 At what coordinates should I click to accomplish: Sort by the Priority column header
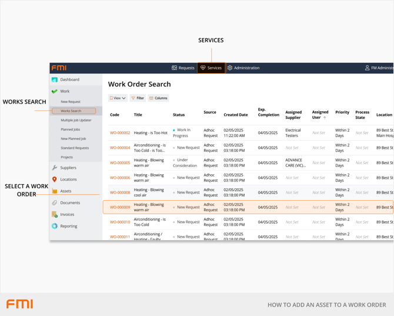click(x=342, y=112)
